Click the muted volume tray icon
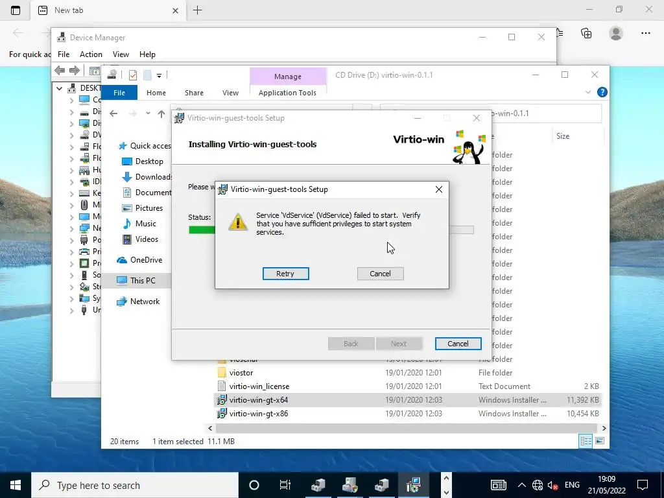664x498 pixels. (552, 485)
